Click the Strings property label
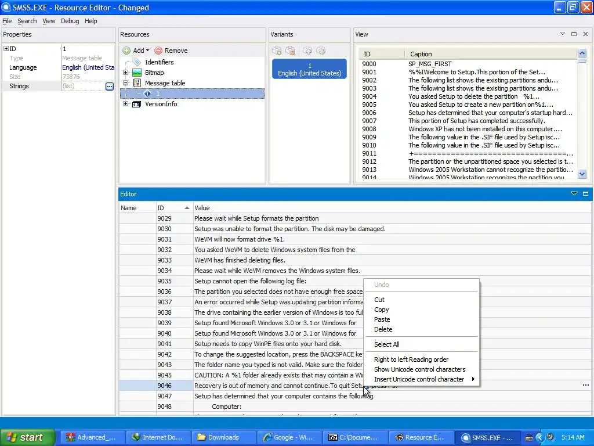 [19, 86]
